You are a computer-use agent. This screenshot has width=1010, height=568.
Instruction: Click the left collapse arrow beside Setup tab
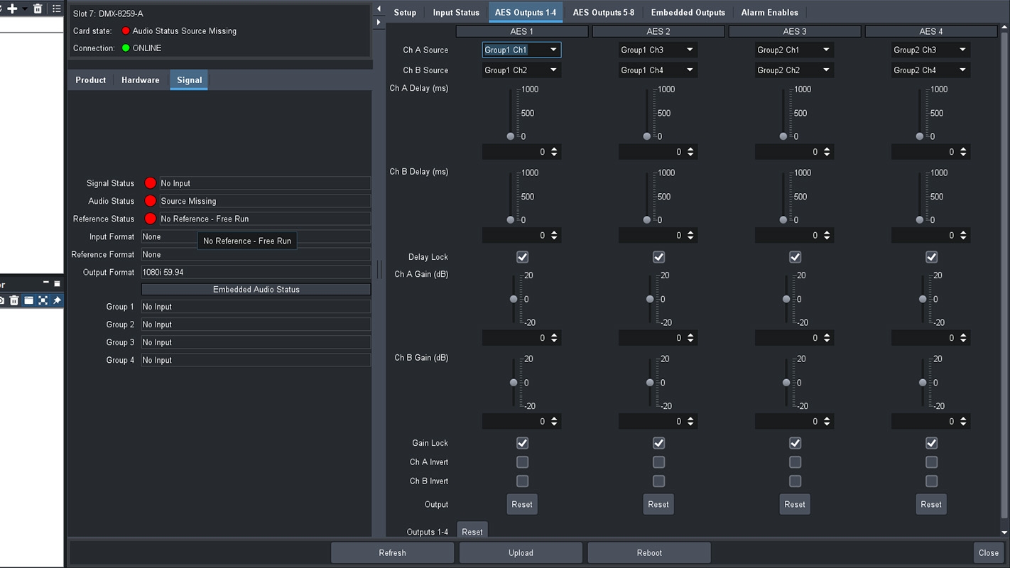[379, 9]
